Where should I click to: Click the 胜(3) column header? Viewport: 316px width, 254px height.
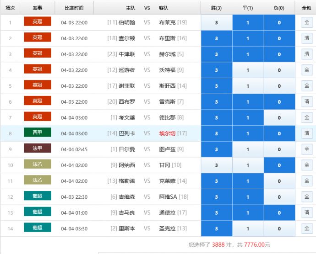pyautogui.click(x=217, y=8)
